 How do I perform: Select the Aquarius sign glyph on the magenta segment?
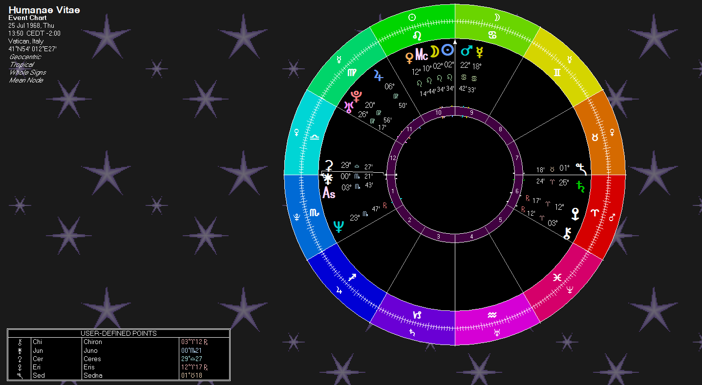click(492, 315)
